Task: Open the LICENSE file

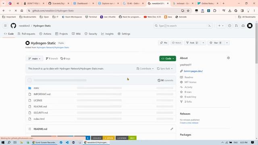Action: [x=38, y=100]
